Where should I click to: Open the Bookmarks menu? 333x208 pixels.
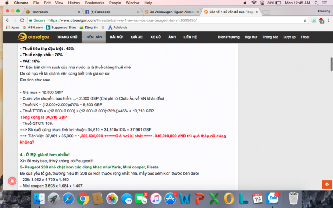[95, 3]
